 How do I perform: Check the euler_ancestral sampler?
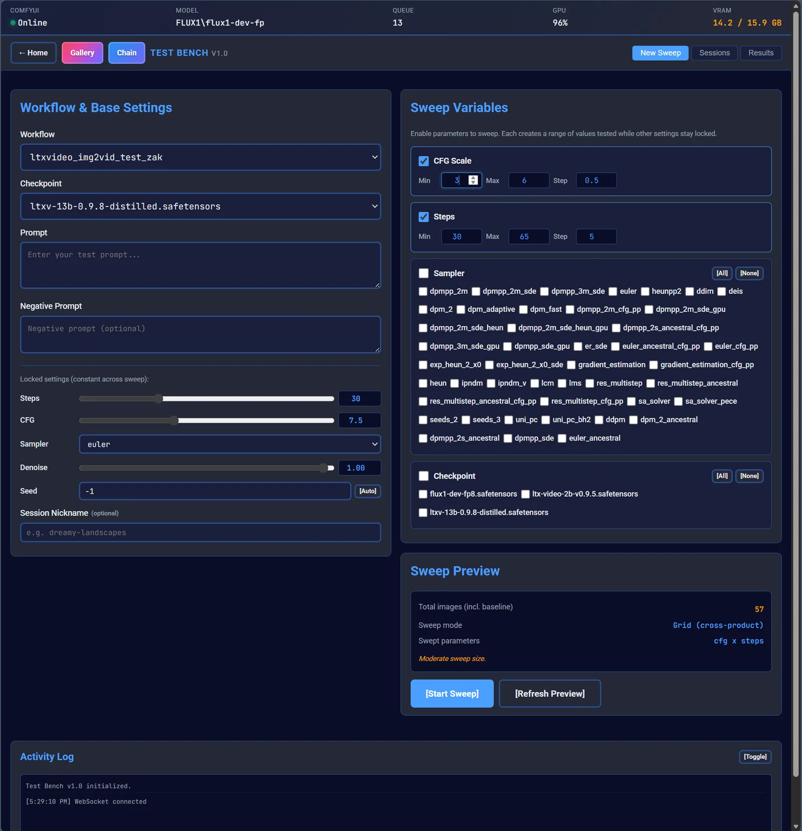pyautogui.click(x=562, y=439)
